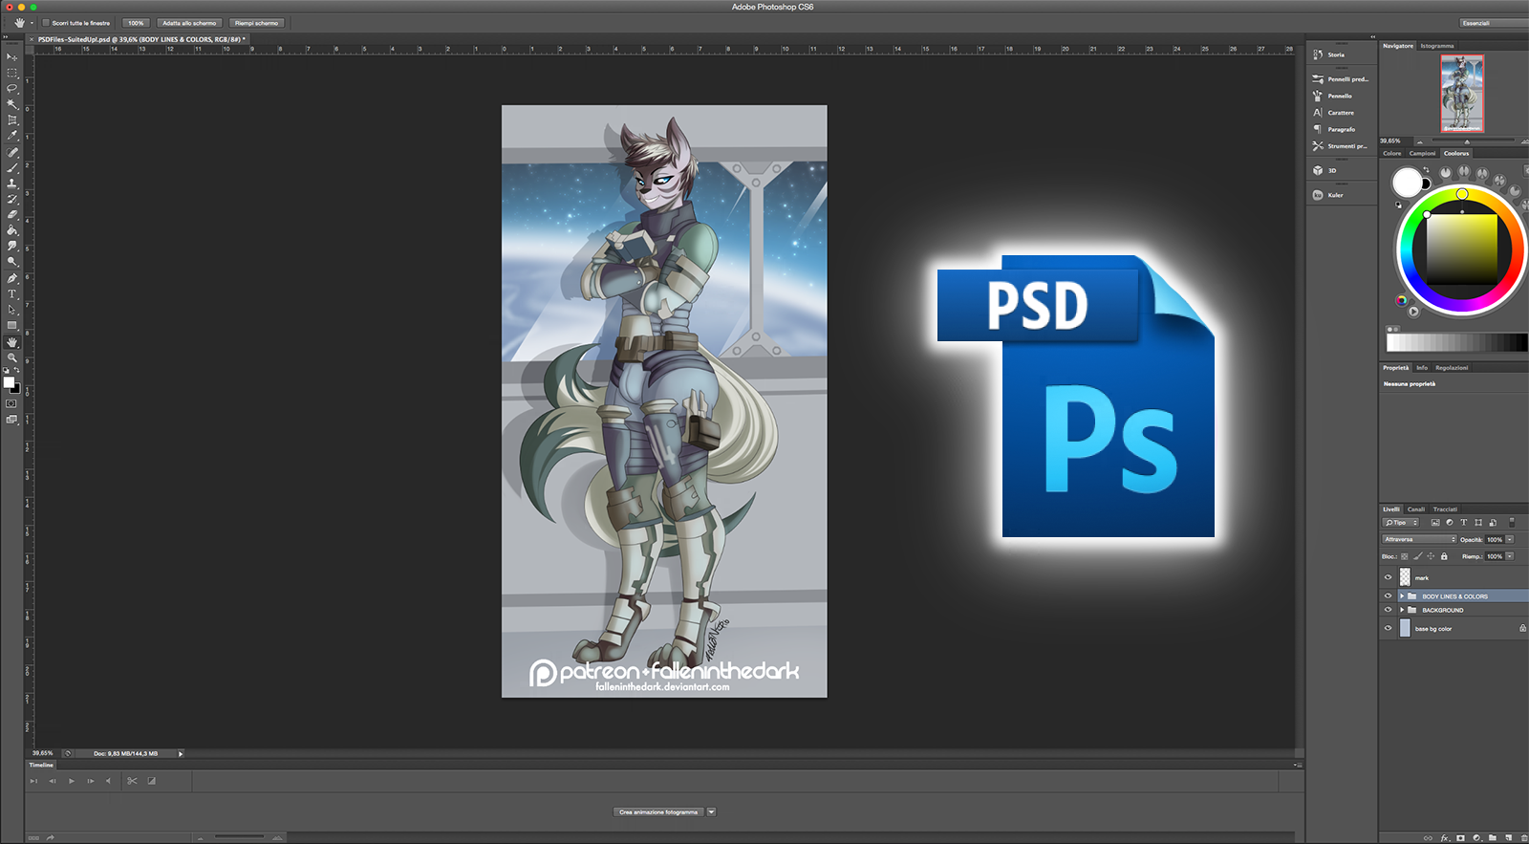
Task: Switch to the Regolazioni tab
Action: [x=1452, y=368]
